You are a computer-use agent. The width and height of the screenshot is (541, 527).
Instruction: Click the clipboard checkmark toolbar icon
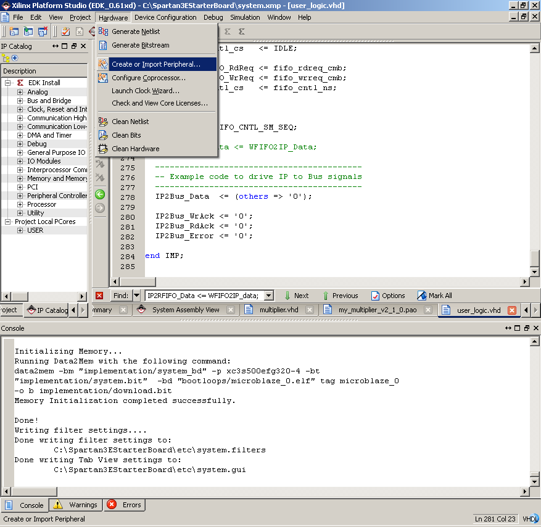[65, 31]
